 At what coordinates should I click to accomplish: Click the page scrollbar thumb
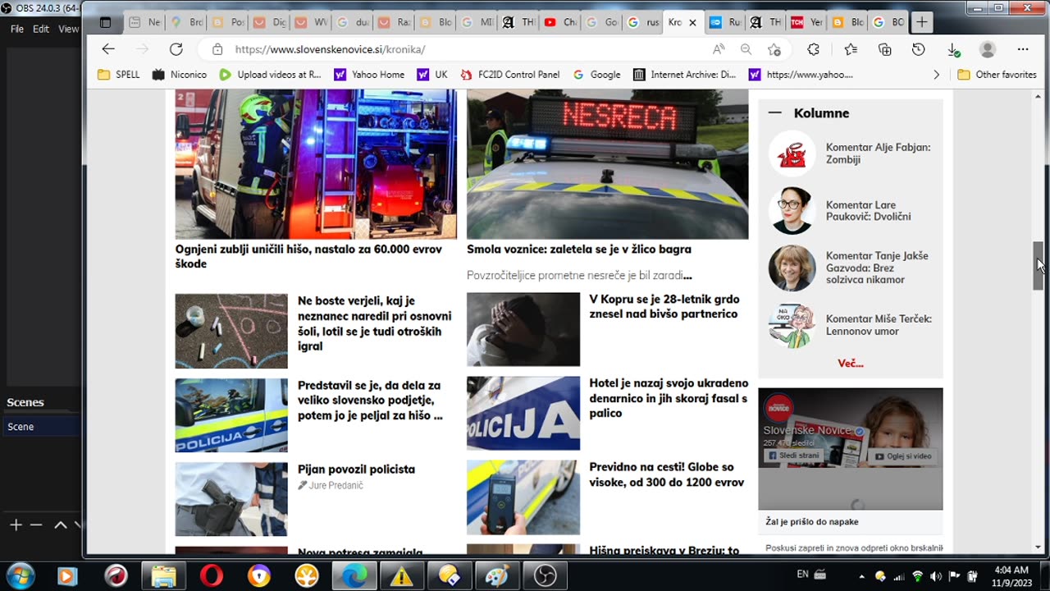[1039, 265]
